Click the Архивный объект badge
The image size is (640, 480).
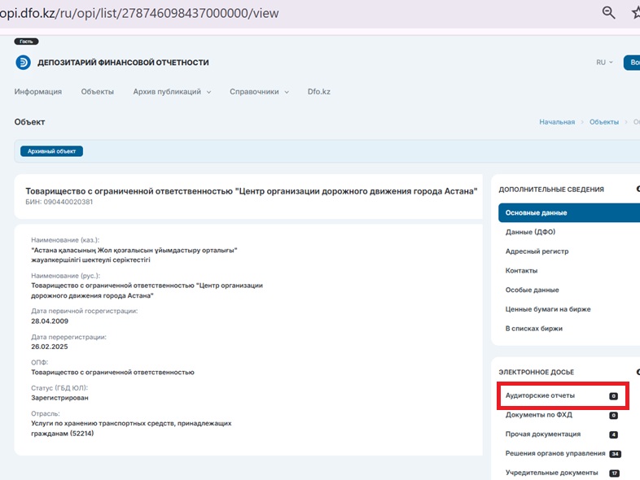52,151
